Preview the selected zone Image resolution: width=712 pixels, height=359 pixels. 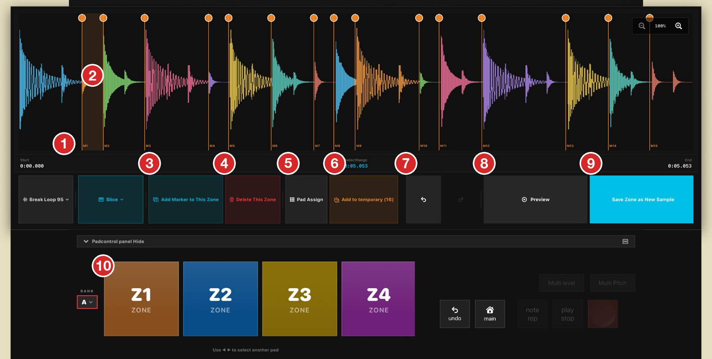tap(535, 200)
